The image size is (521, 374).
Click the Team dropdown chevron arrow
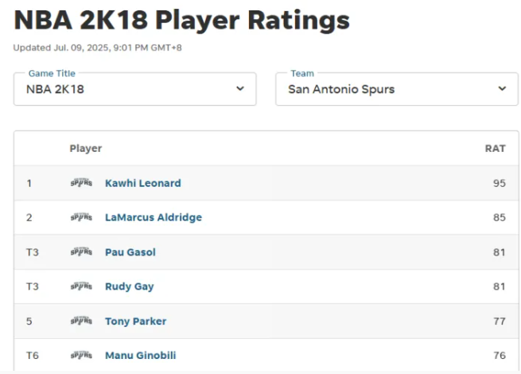click(x=502, y=89)
